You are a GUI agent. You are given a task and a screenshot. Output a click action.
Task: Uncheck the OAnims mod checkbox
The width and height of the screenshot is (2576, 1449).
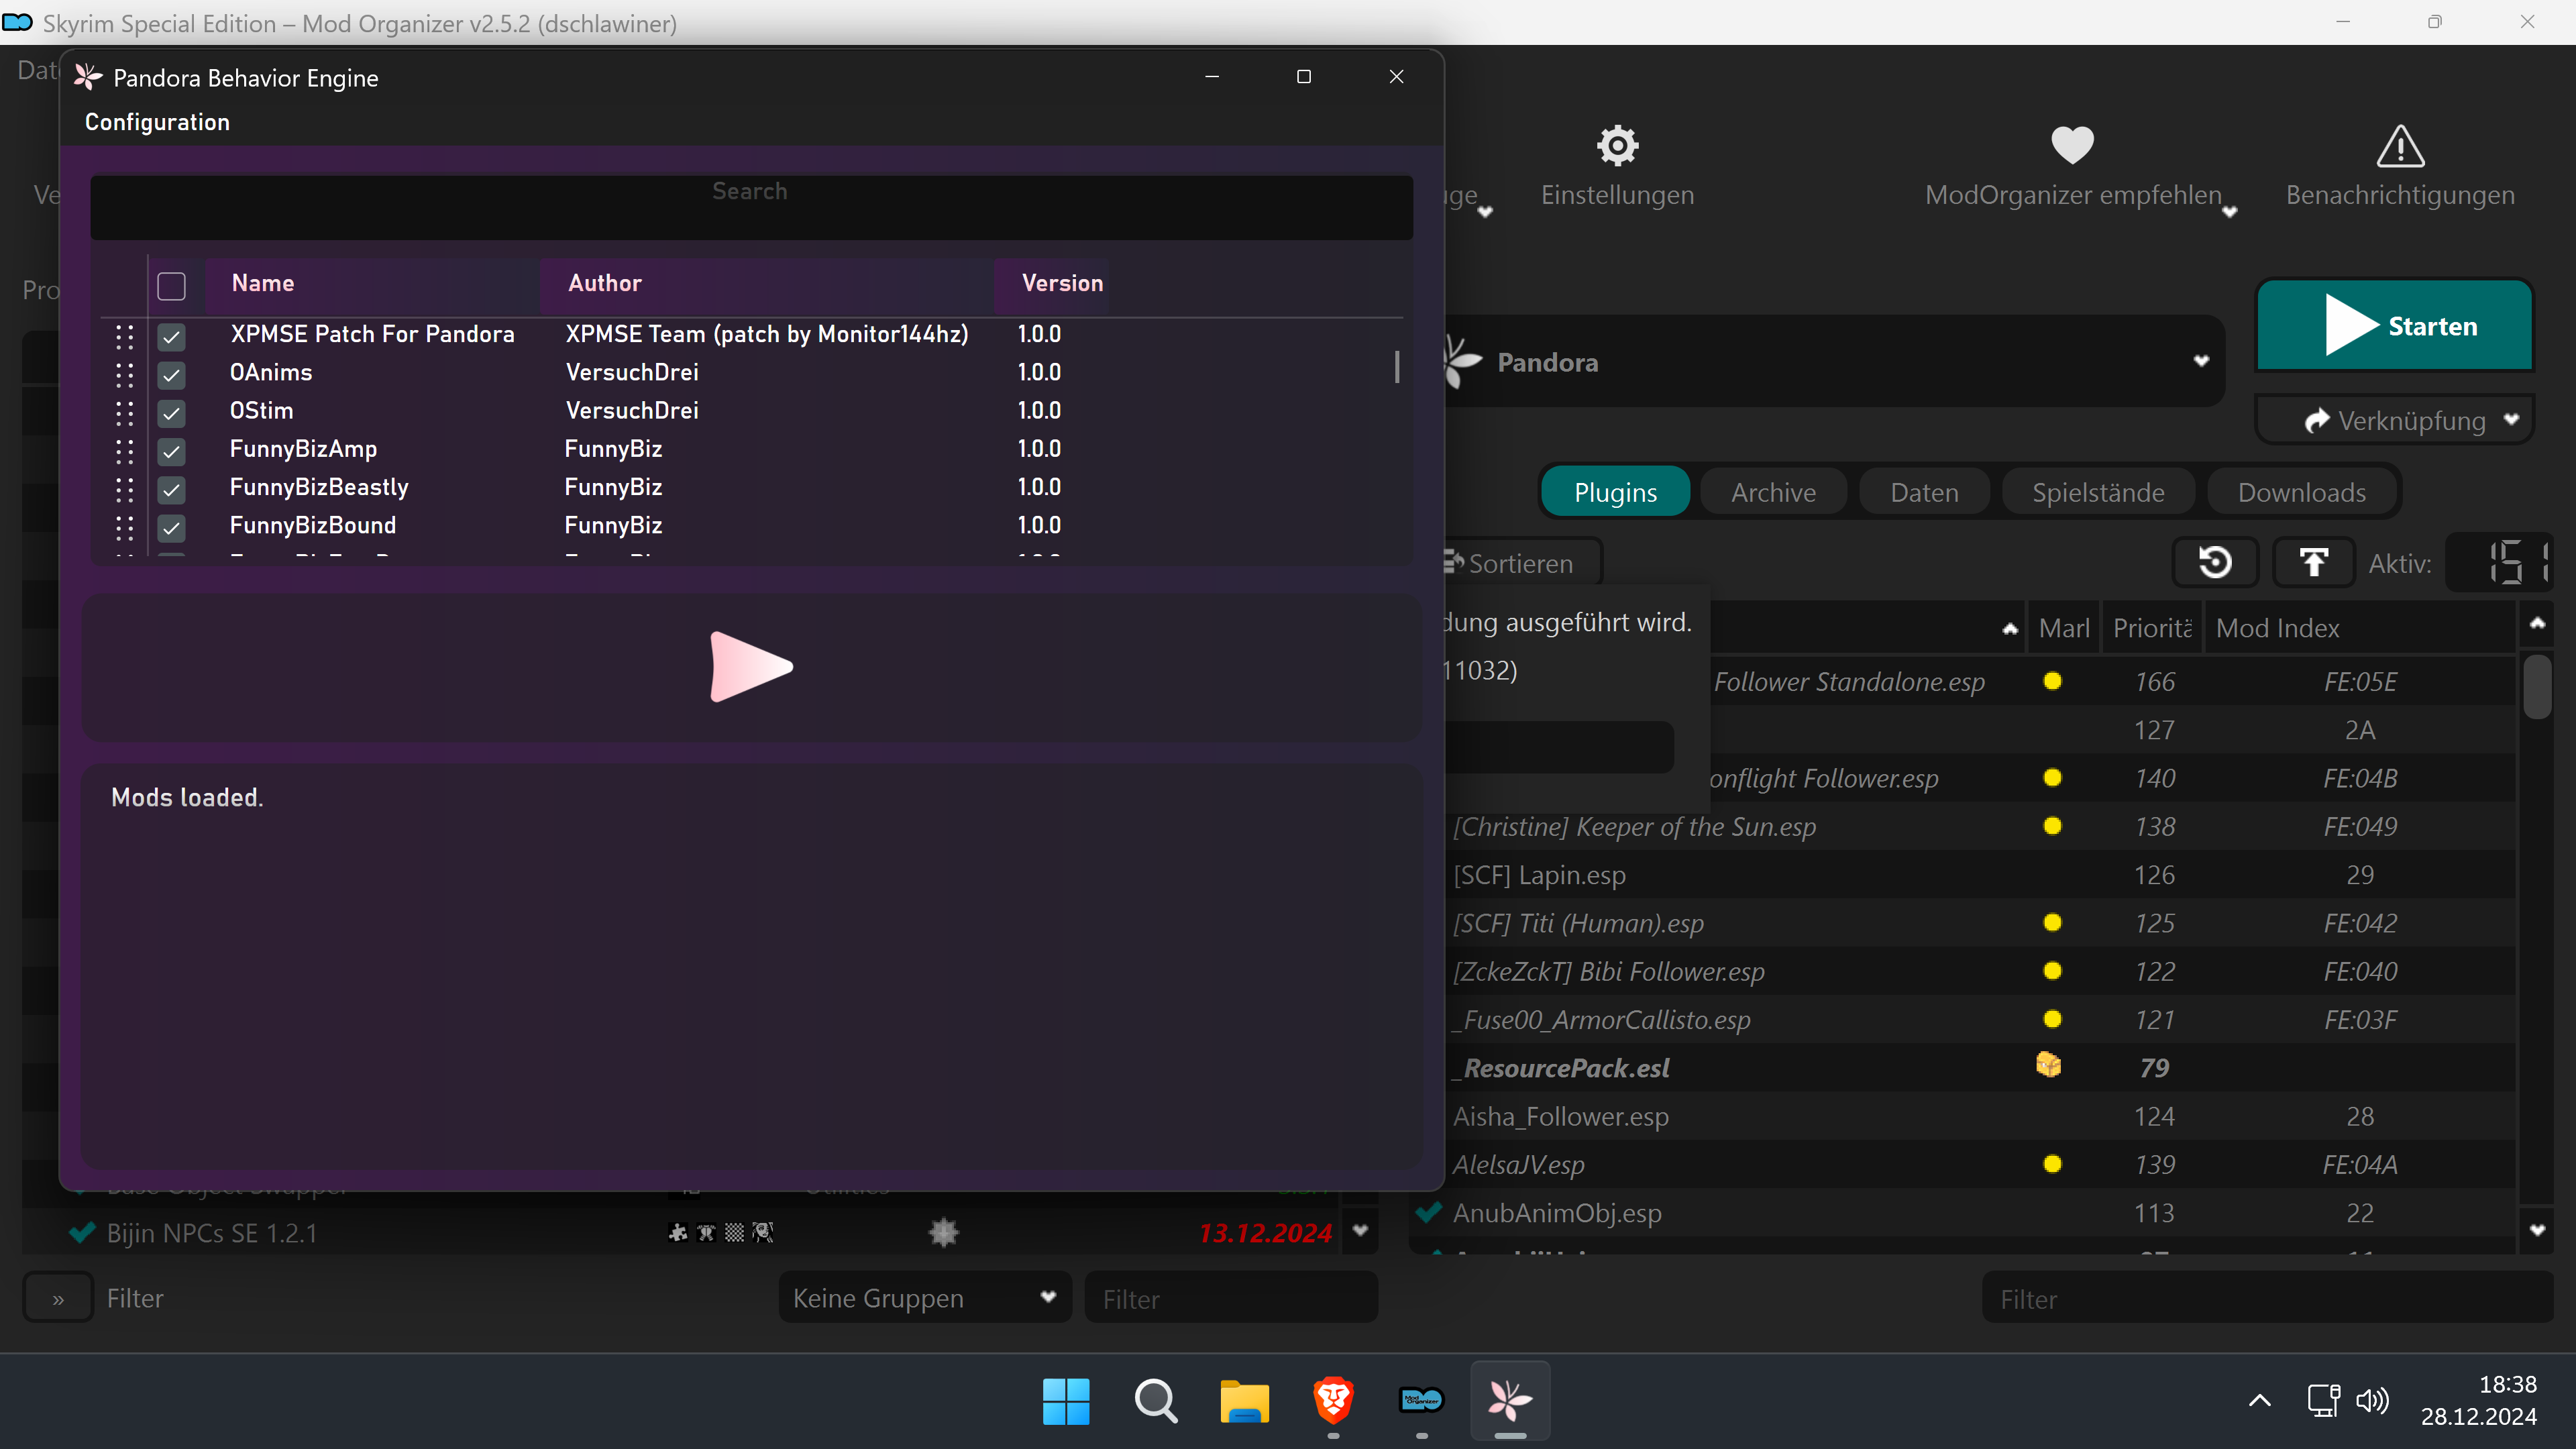pyautogui.click(x=172, y=374)
